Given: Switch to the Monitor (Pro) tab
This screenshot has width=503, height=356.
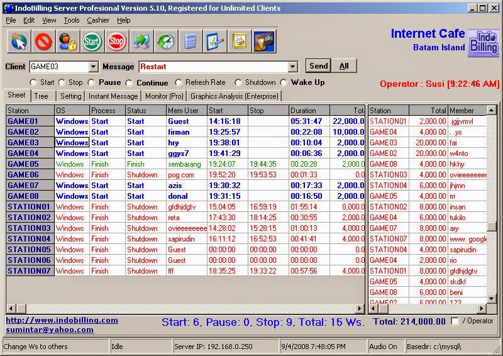Looking at the screenshot, I should click(x=164, y=96).
